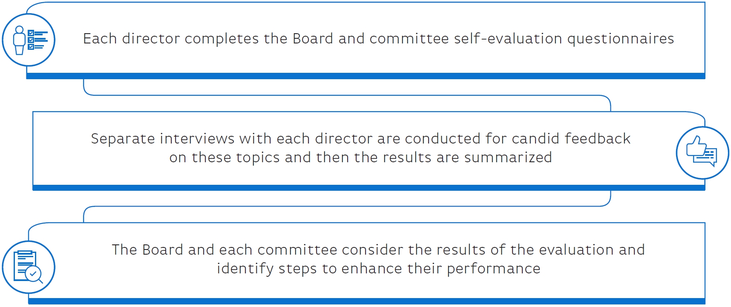Click the thumbs-up hand symbol
731x307 pixels.
(x=694, y=147)
